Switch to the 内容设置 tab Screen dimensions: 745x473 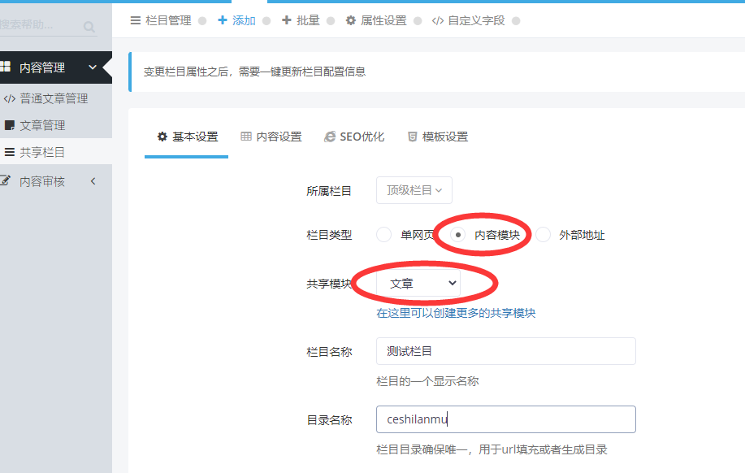click(279, 137)
